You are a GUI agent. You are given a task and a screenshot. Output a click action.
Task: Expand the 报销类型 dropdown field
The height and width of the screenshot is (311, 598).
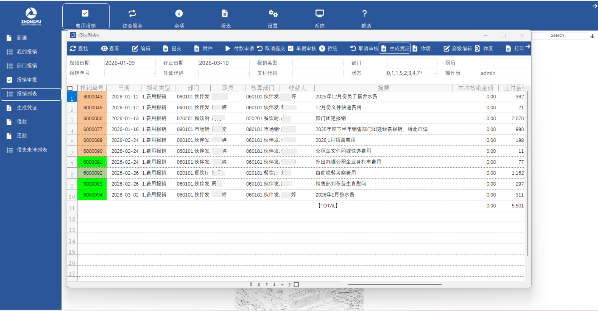coord(341,63)
